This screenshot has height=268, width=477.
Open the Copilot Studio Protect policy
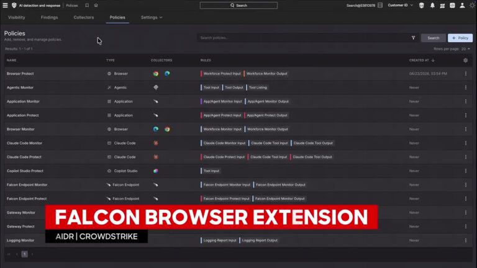point(25,171)
